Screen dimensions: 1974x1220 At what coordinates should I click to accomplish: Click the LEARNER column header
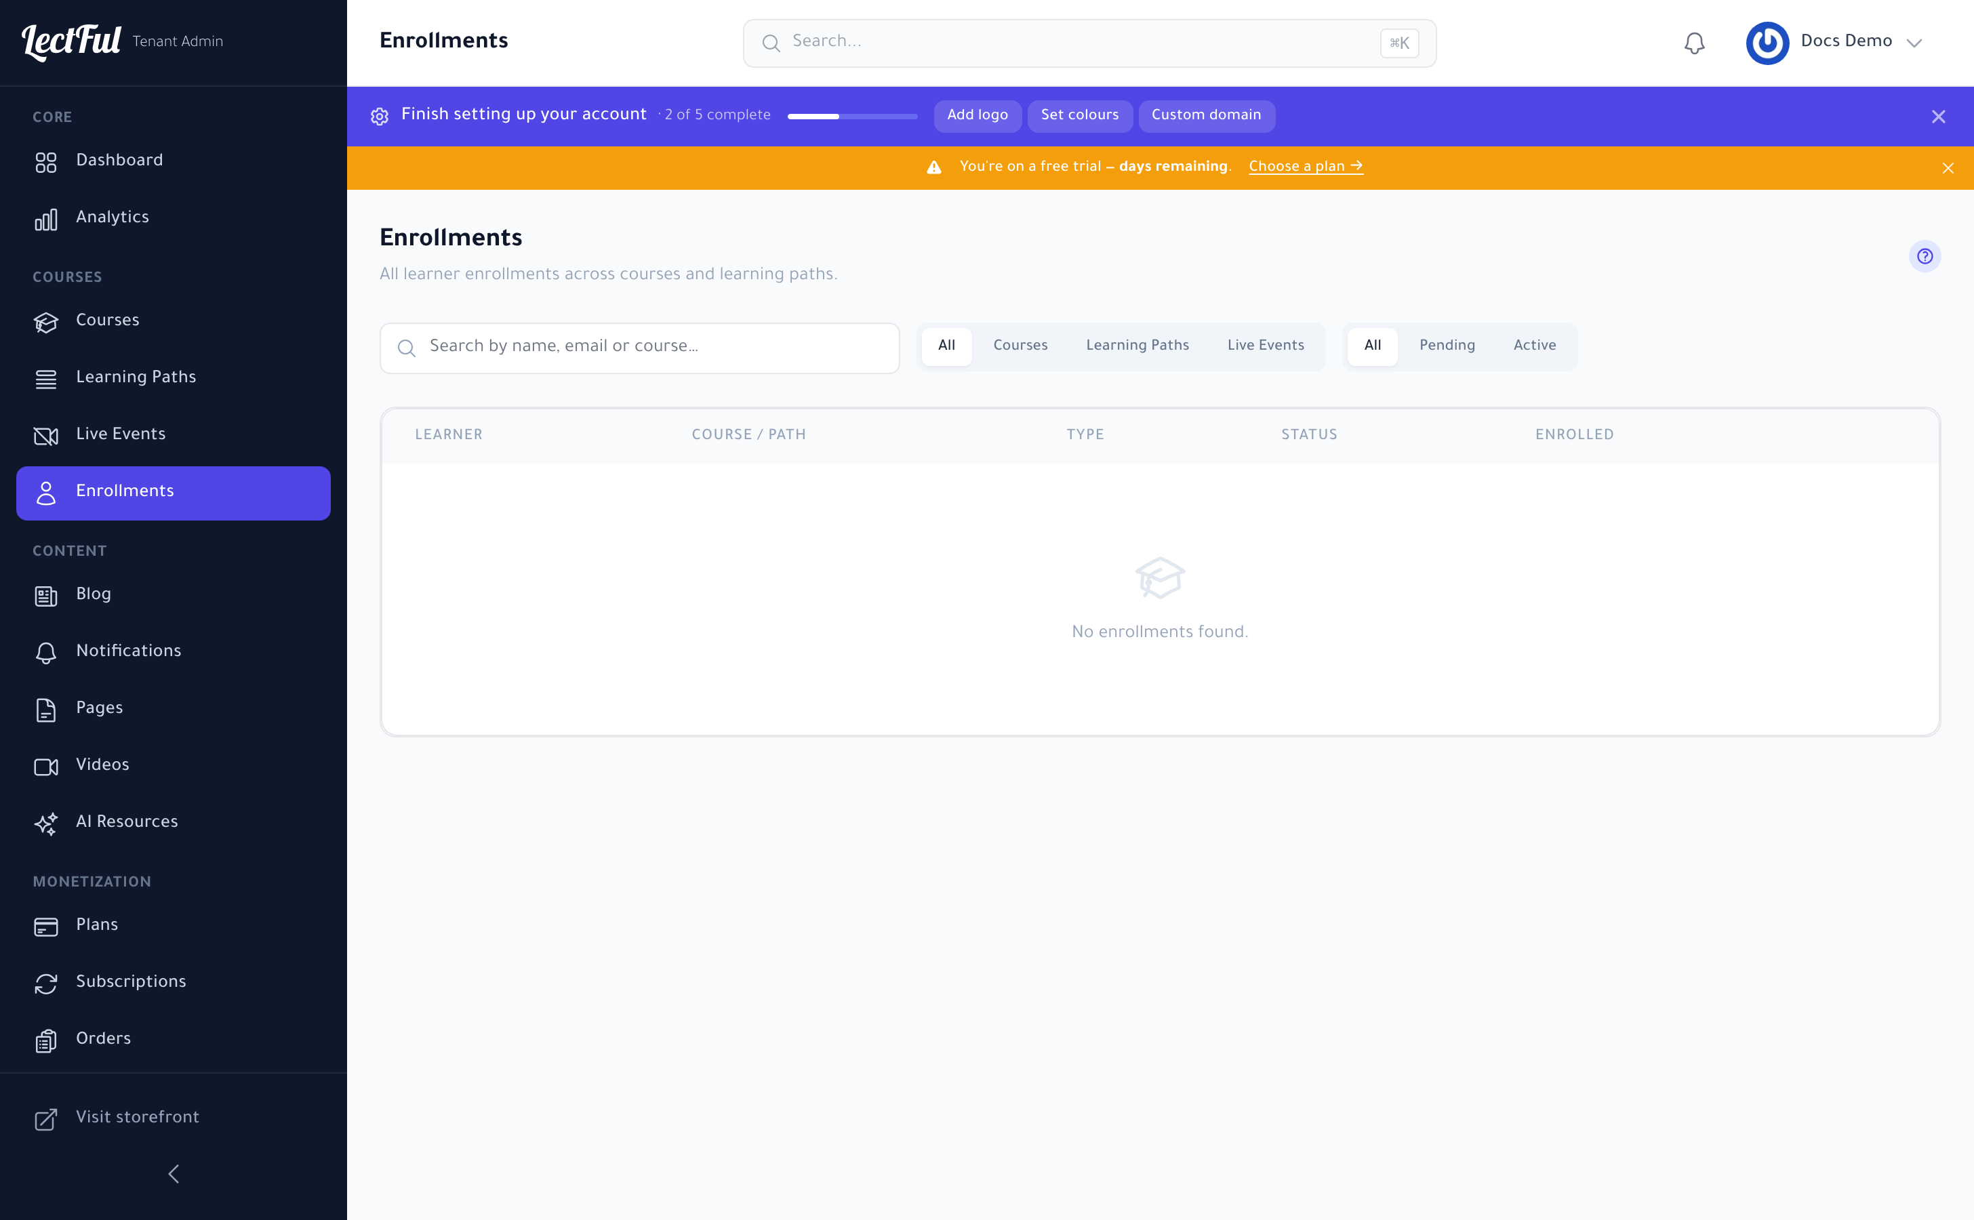(x=448, y=435)
